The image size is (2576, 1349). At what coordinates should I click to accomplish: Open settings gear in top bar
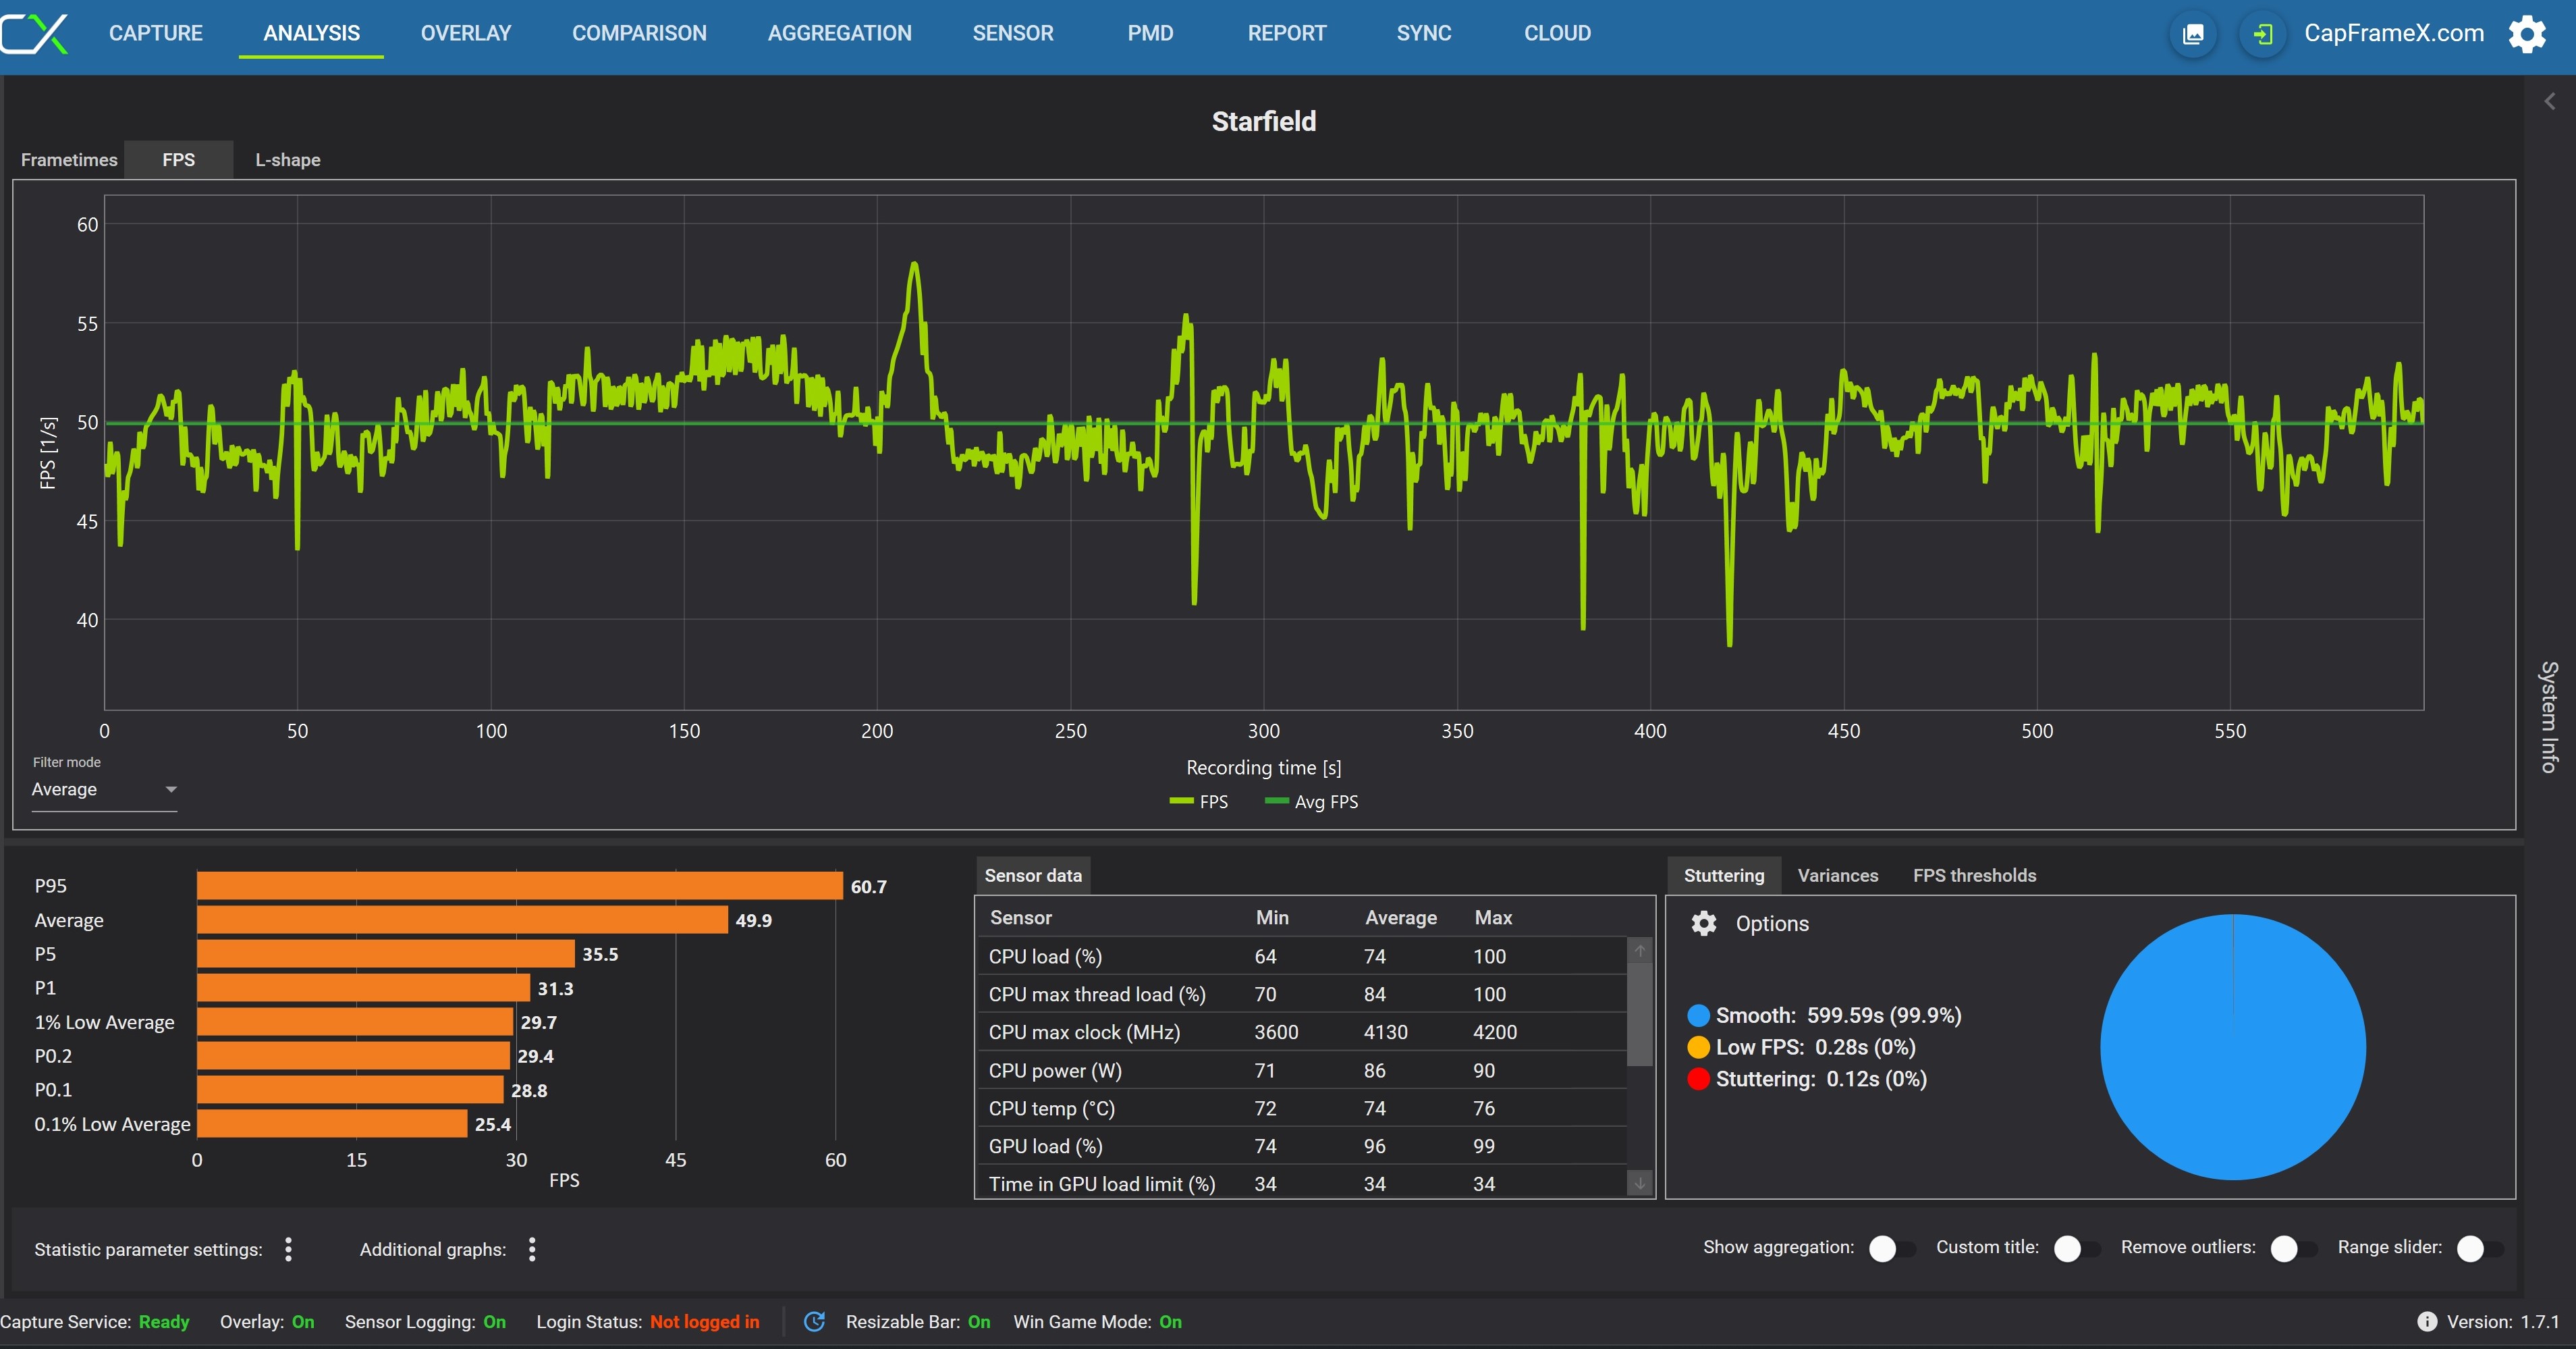point(2527,34)
